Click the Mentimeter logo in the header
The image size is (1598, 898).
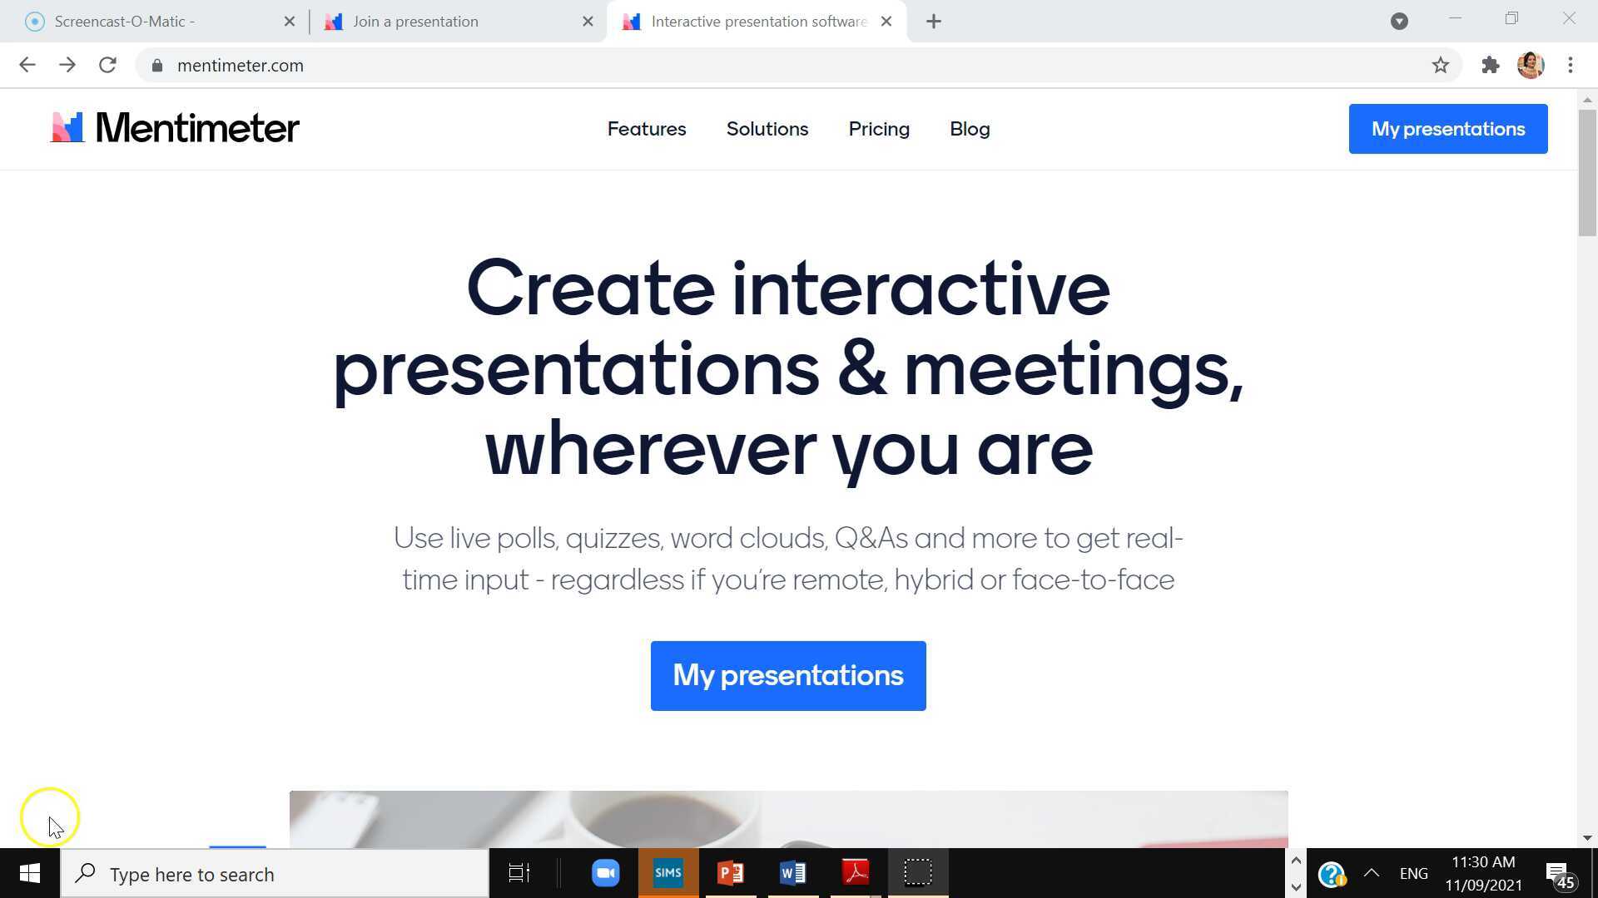pos(175,128)
